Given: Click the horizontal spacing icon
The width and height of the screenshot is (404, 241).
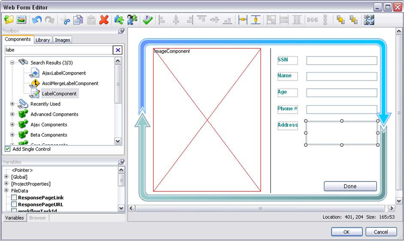Looking at the screenshot, I should (312, 20).
